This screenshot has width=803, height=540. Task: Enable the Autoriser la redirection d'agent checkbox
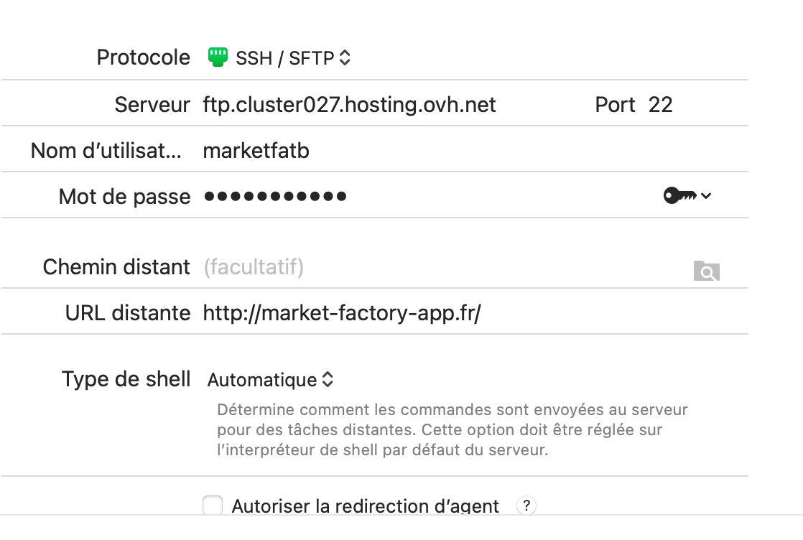pyautogui.click(x=213, y=506)
